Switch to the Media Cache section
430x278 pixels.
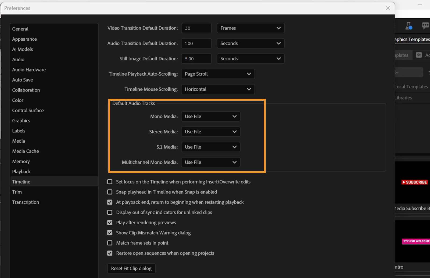pyautogui.click(x=25, y=151)
